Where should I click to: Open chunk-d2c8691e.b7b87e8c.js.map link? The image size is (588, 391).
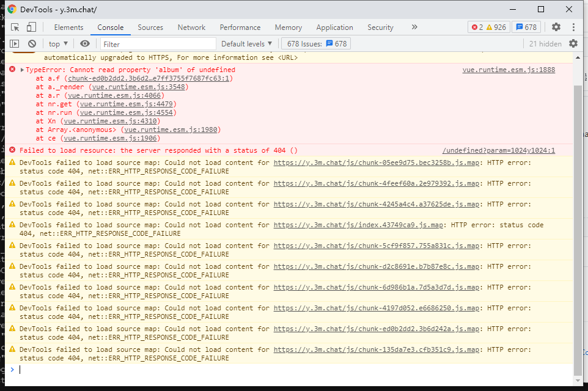(x=377, y=266)
